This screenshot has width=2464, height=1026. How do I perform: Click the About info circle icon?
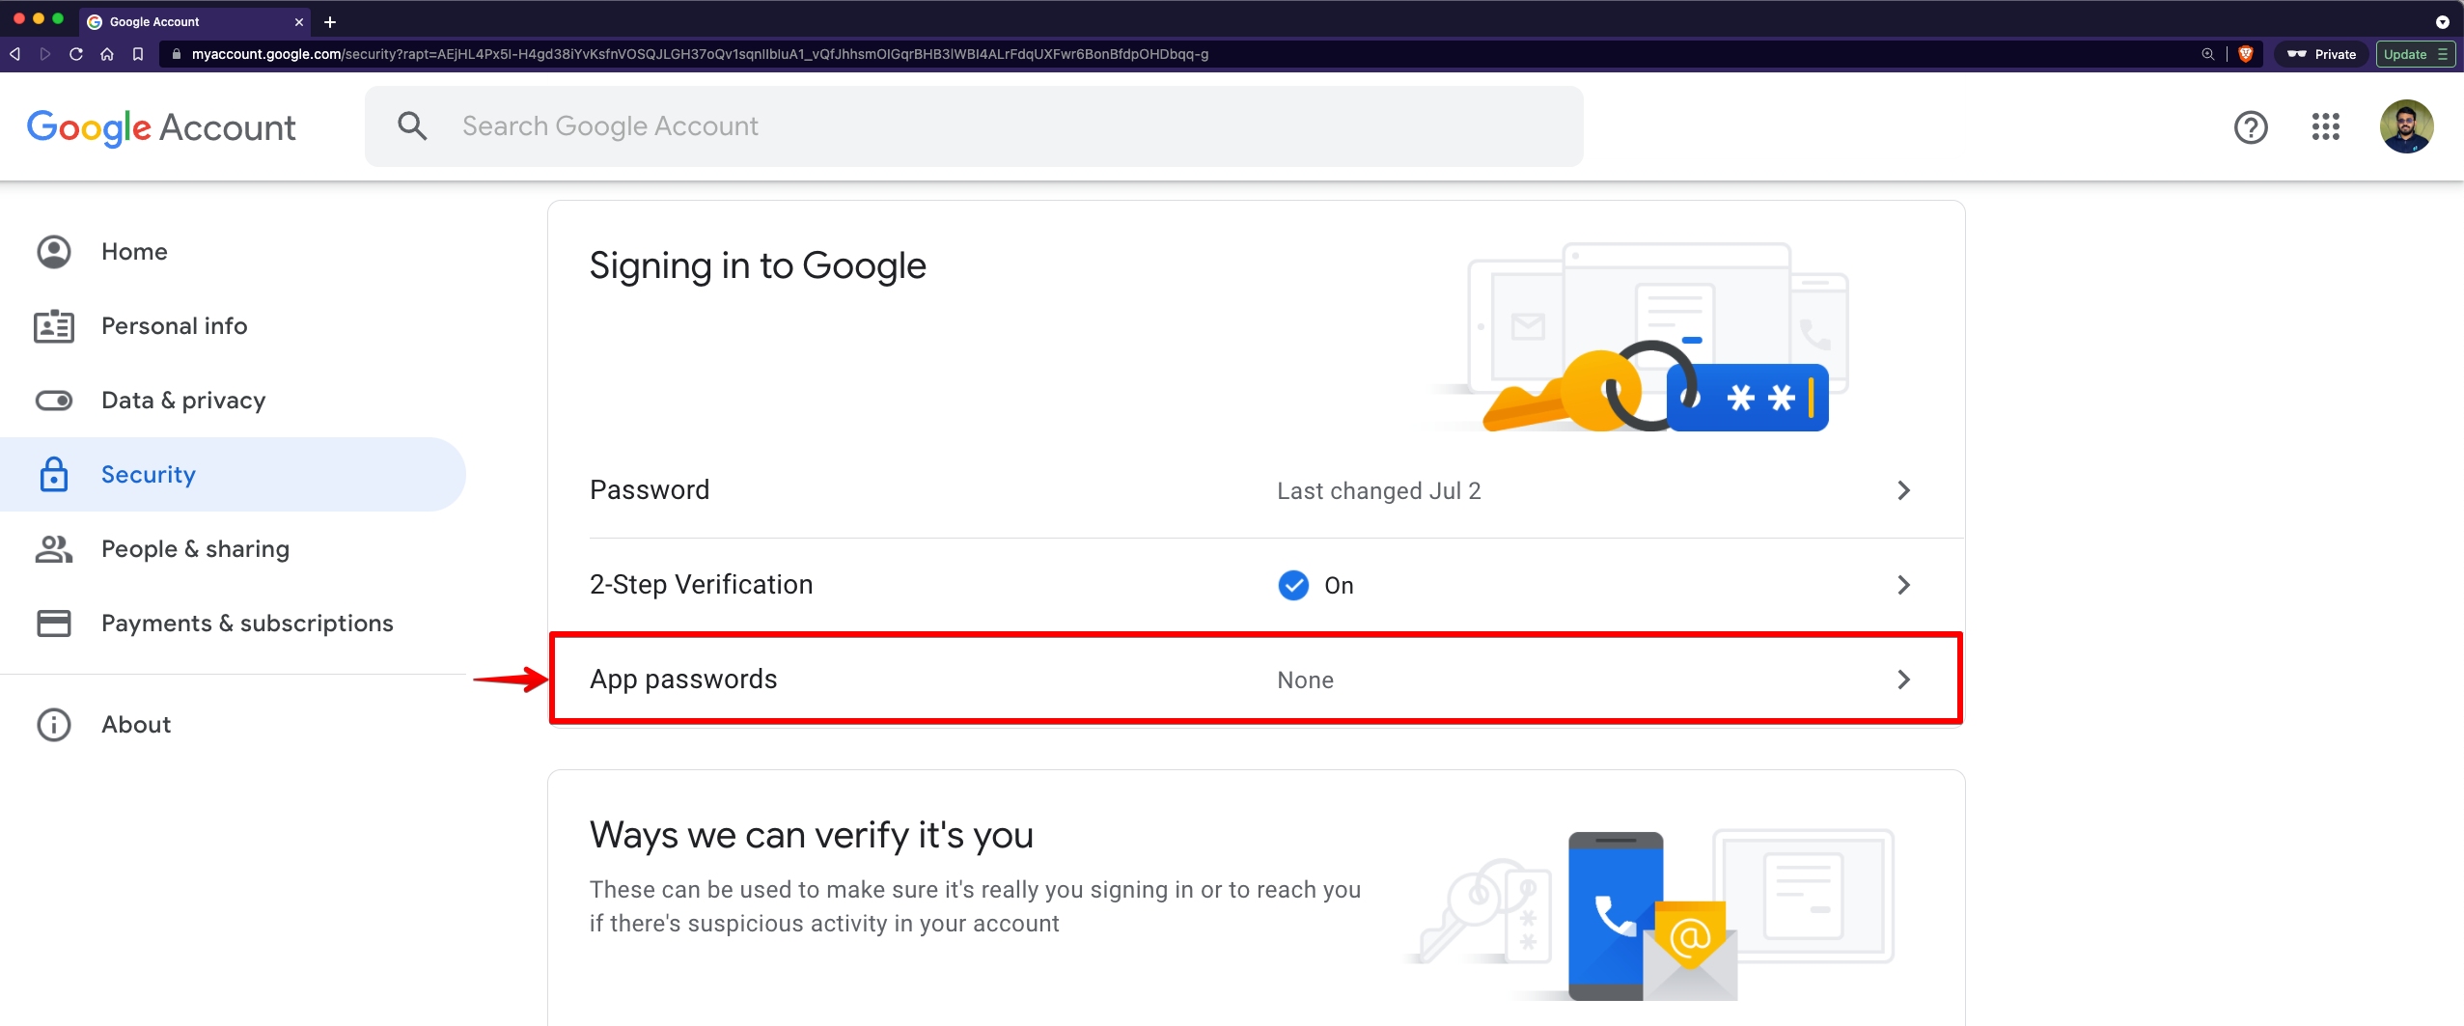click(x=54, y=725)
